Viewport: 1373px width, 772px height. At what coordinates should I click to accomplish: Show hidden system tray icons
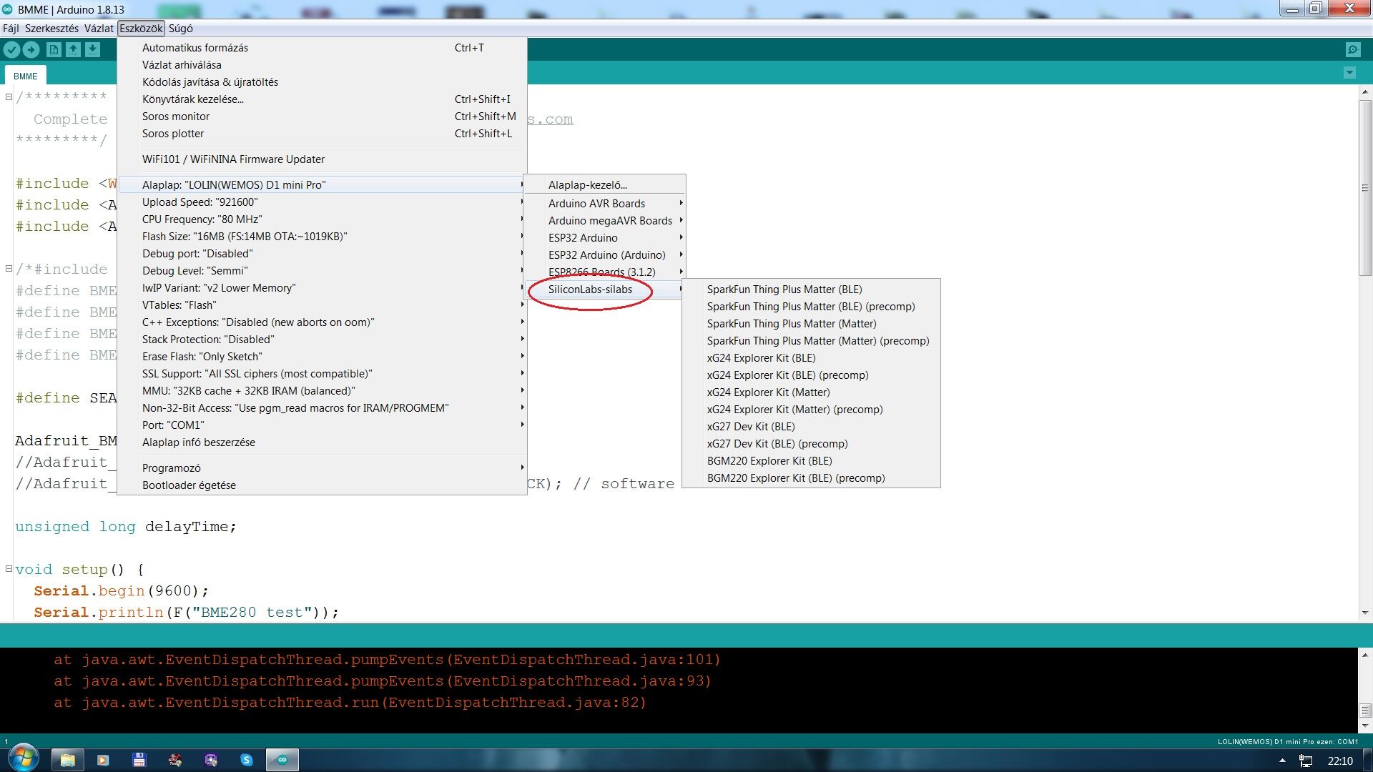[1282, 761]
